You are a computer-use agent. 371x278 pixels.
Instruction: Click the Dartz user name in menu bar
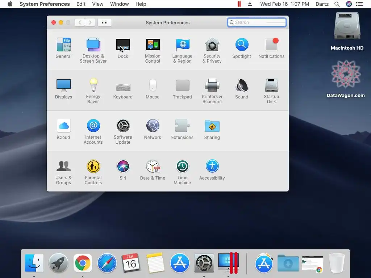click(322, 4)
